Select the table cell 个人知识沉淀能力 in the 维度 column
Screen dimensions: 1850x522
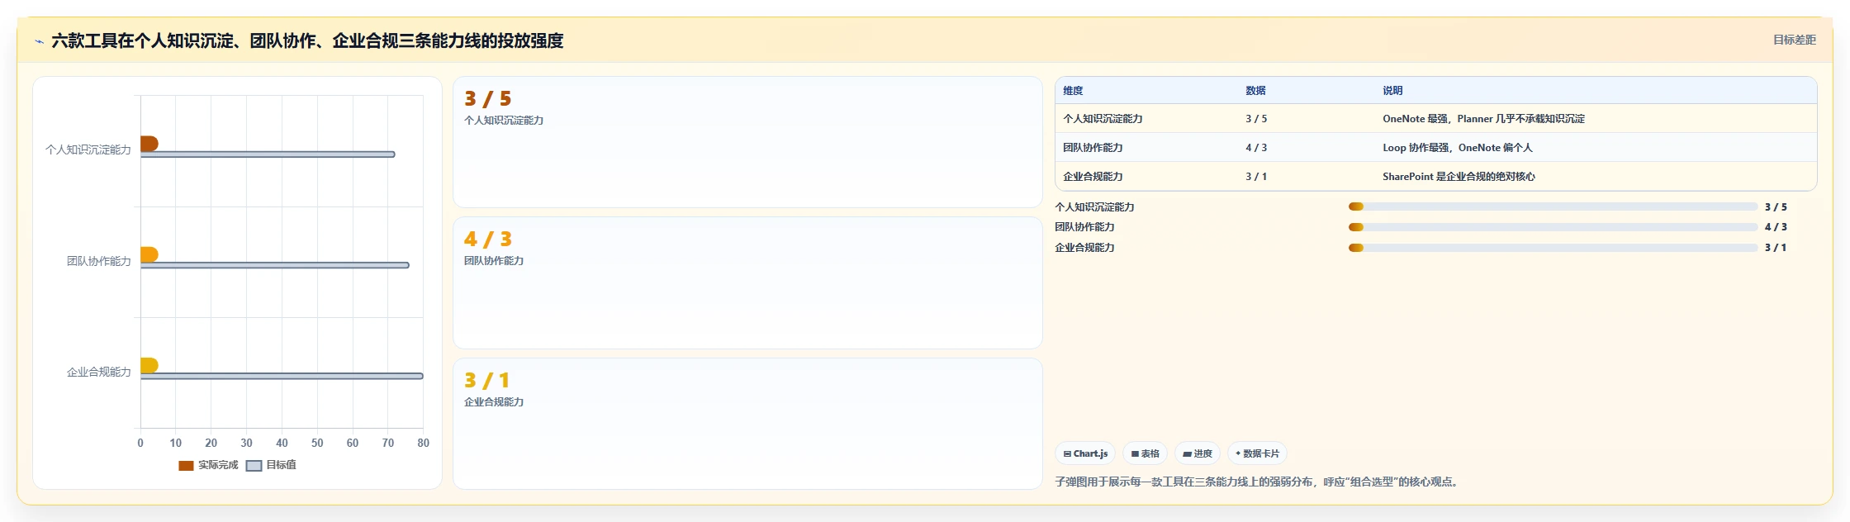[x=1103, y=119]
